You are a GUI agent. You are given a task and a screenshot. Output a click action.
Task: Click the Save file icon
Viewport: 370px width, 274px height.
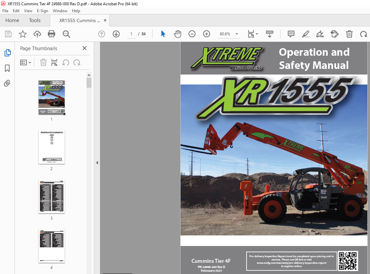point(8,34)
